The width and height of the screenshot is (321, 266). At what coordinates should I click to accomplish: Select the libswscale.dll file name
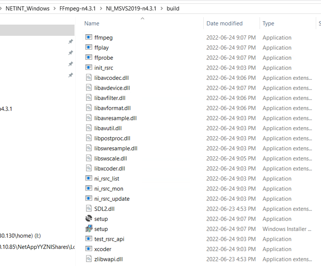point(110,158)
